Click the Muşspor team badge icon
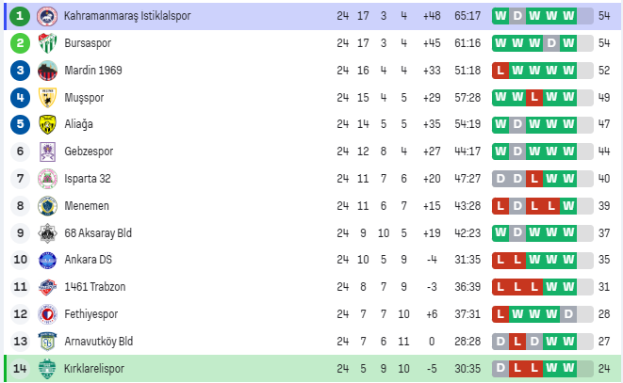Image resolution: width=623 pixels, height=383 pixels. [x=47, y=97]
